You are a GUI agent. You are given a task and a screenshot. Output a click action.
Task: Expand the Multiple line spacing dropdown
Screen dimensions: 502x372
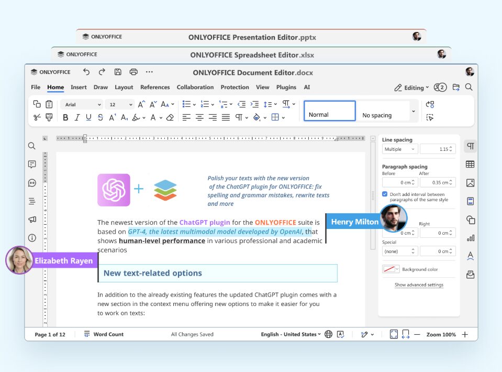click(399, 149)
